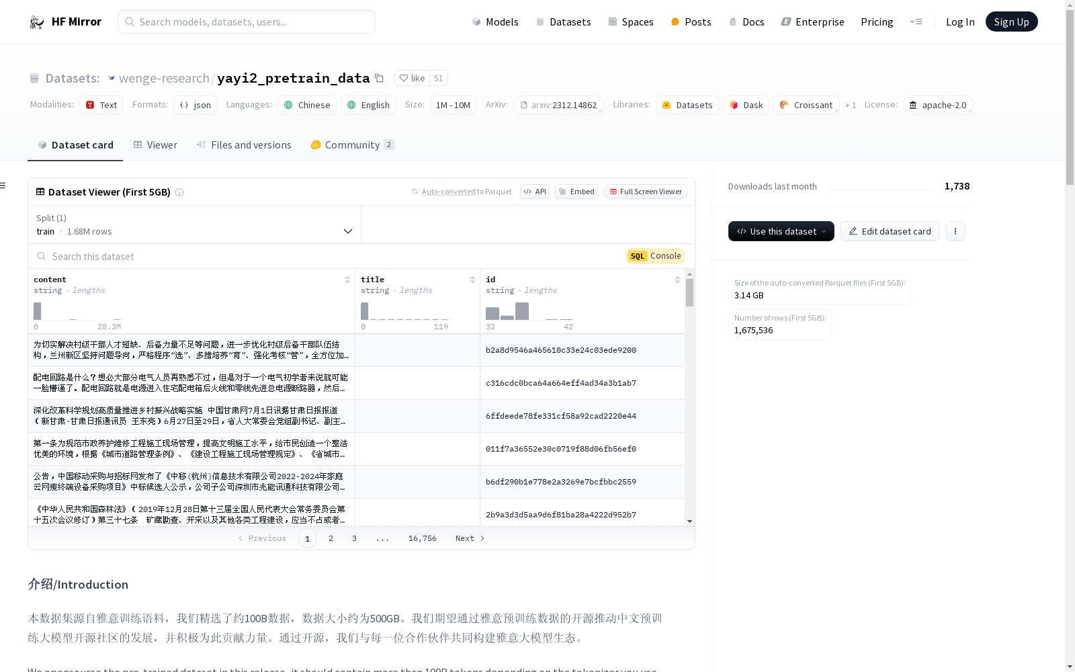Viewport: 1075px width, 672px height.
Task: Expand the Use this dataset dropdown
Action: pyautogui.click(x=781, y=231)
